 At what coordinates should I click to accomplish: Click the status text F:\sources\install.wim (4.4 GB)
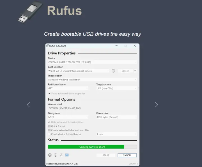click(62, 164)
